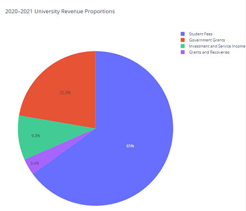Select the 9.3% label in the green slice
The height and width of the screenshot is (211, 246).
point(36,136)
